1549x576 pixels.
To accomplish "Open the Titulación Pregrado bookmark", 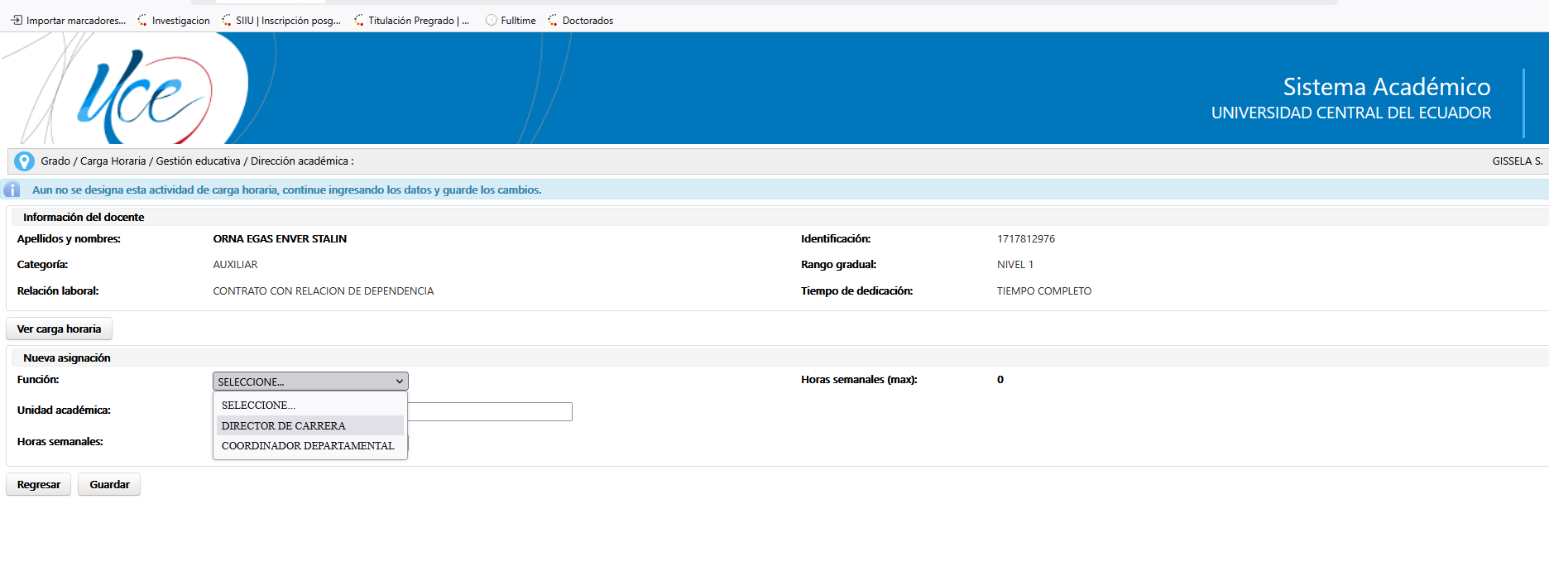I will point(411,21).
